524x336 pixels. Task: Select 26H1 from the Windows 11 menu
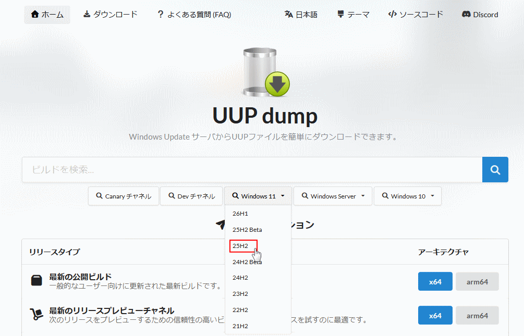click(258, 214)
